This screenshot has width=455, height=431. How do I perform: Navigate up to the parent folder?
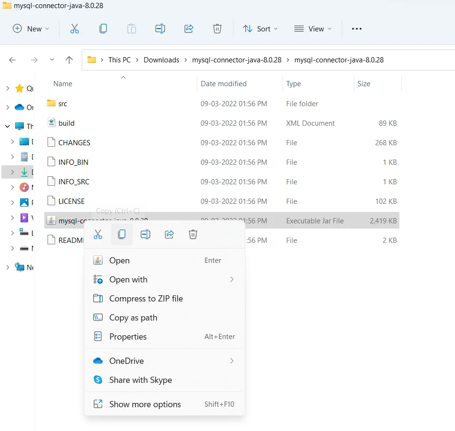point(69,60)
